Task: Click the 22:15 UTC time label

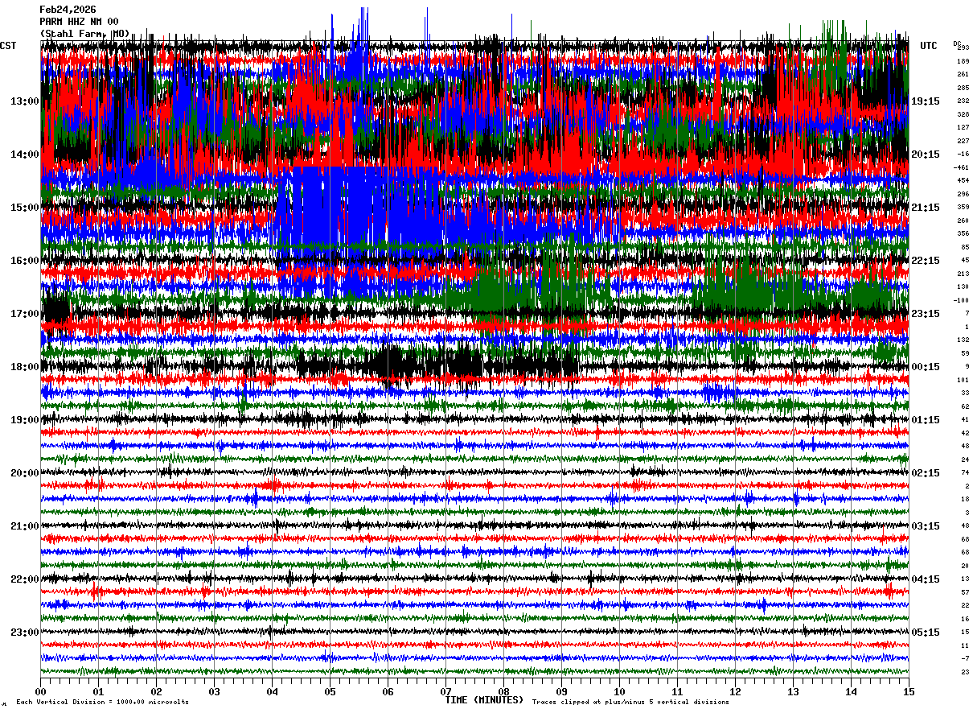Action: coord(926,261)
